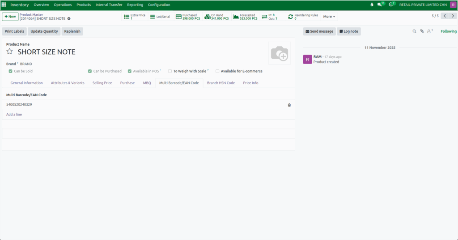
Task: Edit the Brand field value
Action: [26, 64]
